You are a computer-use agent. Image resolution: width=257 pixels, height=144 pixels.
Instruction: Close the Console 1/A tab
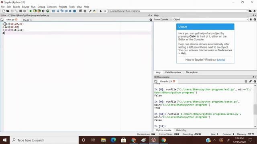(174, 81)
